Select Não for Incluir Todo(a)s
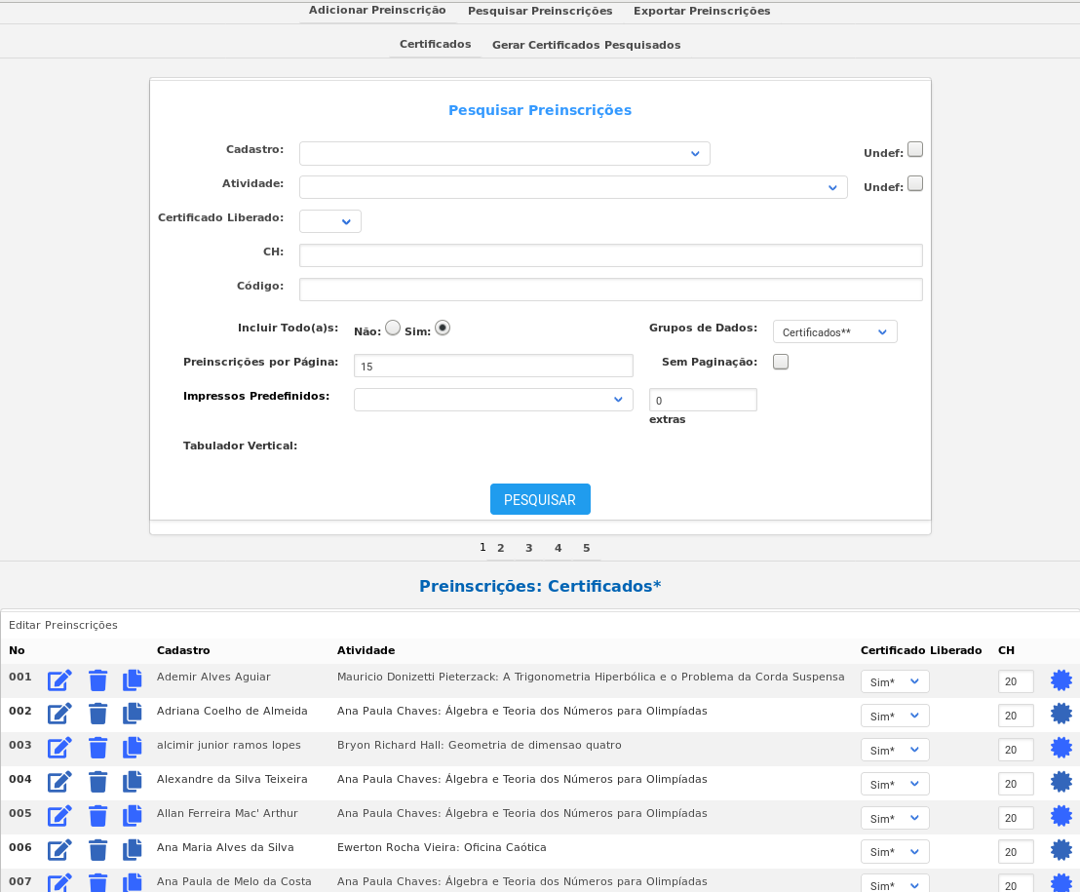Viewport: 1080px width, 892px height. coord(393,328)
